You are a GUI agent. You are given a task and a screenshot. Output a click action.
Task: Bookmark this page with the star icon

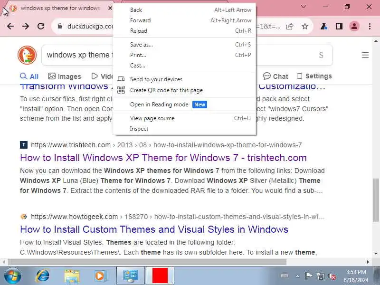tap(305, 26)
